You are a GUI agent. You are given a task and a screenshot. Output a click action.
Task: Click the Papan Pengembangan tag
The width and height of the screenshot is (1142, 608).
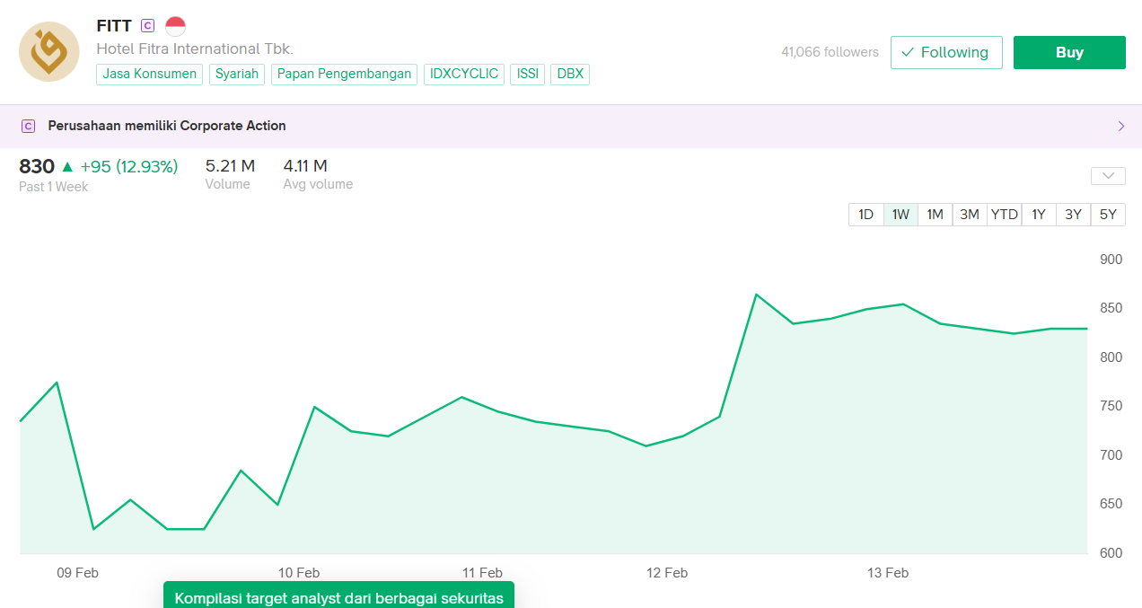(344, 74)
